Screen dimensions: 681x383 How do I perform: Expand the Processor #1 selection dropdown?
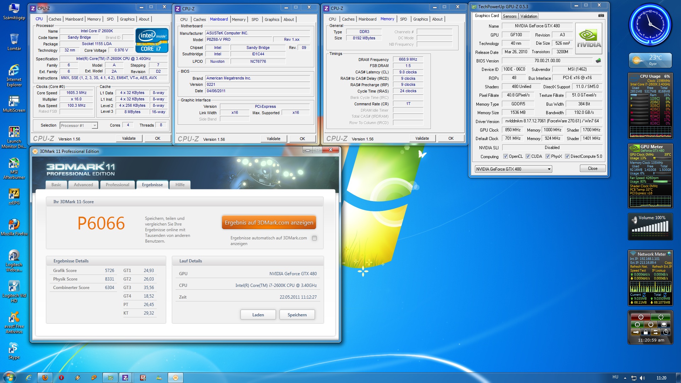(95, 126)
